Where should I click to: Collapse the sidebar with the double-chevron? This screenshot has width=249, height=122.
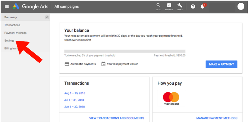tap(47, 17)
